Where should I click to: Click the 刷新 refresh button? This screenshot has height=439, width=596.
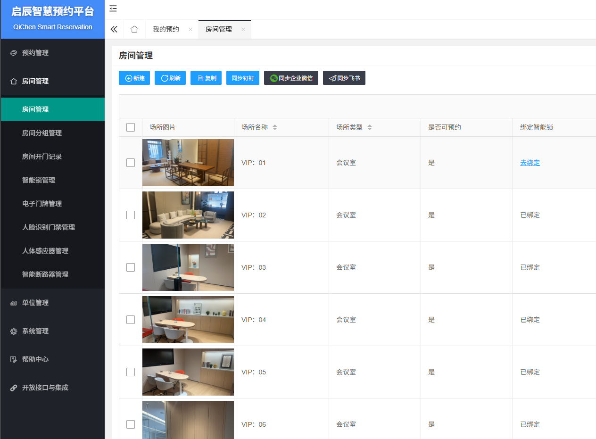(x=170, y=78)
